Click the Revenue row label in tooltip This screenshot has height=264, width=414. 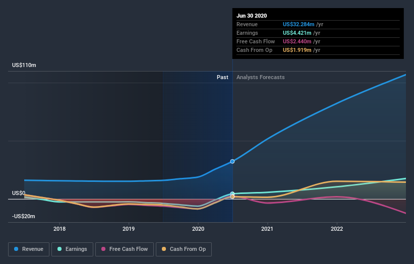pos(247,24)
